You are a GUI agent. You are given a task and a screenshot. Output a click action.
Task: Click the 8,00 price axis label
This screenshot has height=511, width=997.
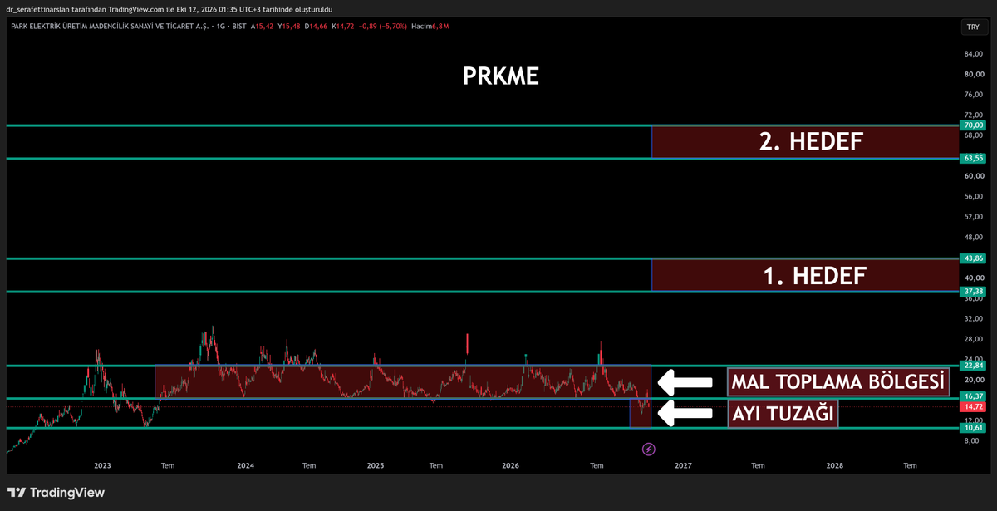click(971, 441)
